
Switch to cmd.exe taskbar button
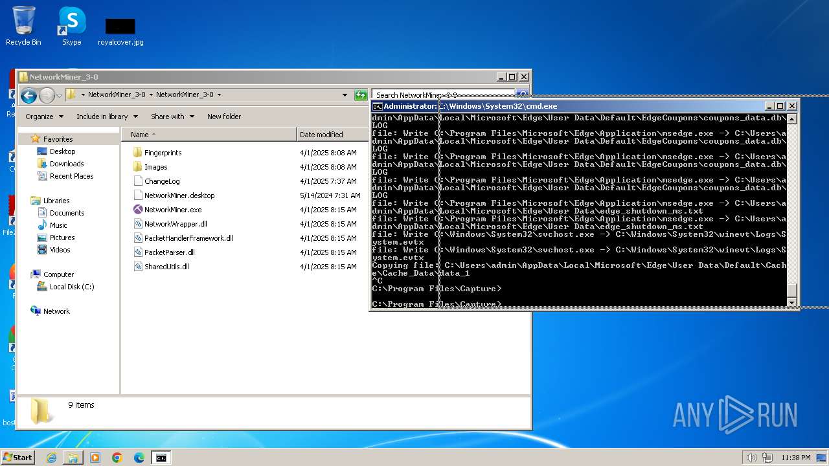pos(161,458)
